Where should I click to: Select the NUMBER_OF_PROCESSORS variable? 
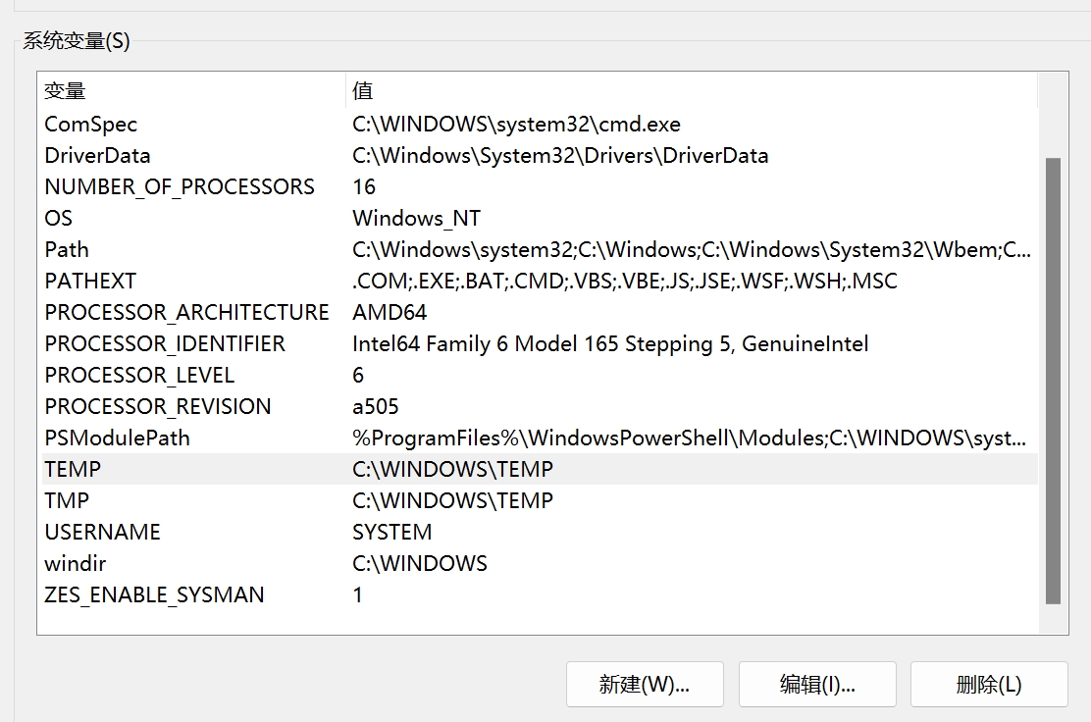(180, 186)
